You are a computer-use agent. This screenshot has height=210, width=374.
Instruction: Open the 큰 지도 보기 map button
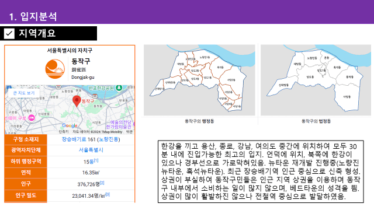click(23, 93)
